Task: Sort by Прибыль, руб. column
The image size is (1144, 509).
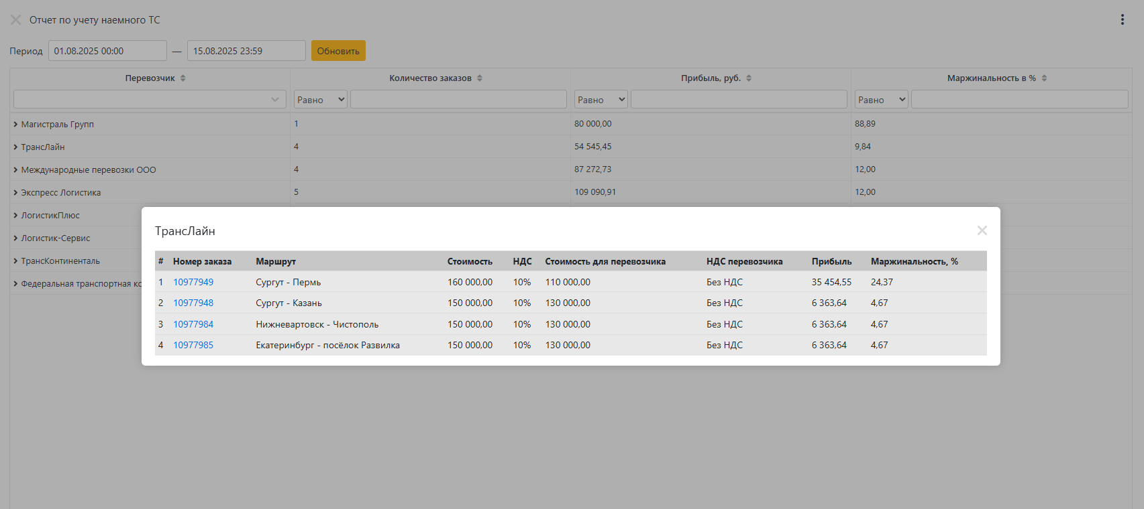Action: pyautogui.click(x=749, y=78)
